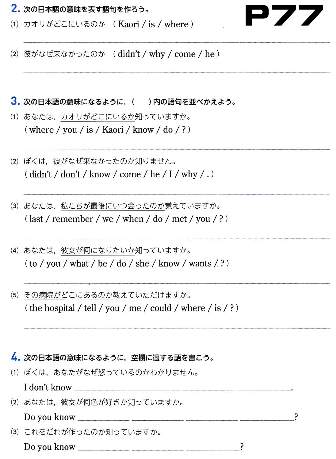The height and width of the screenshot is (459, 336).
Task: Click the fourth blank before the question mark in 4 (2)
Action: coord(267,420)
